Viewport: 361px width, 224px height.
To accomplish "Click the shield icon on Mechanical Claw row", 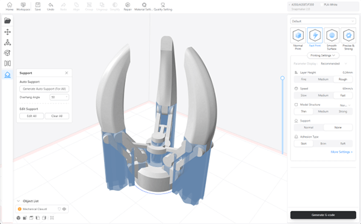I will (59, 209).
